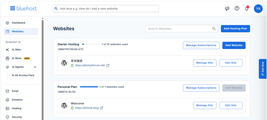Click the JIMMYK.BLOG plan label
The image size is (267, 120).
click(66, 92)
